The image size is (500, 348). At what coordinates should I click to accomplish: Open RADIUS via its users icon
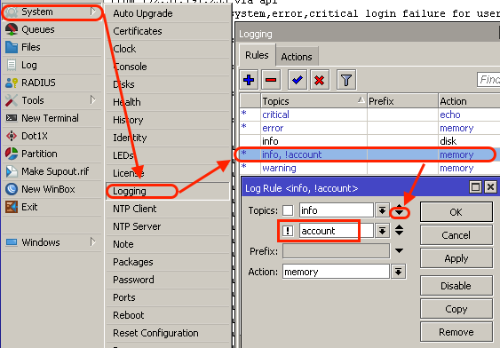click(x=12, y=83)
